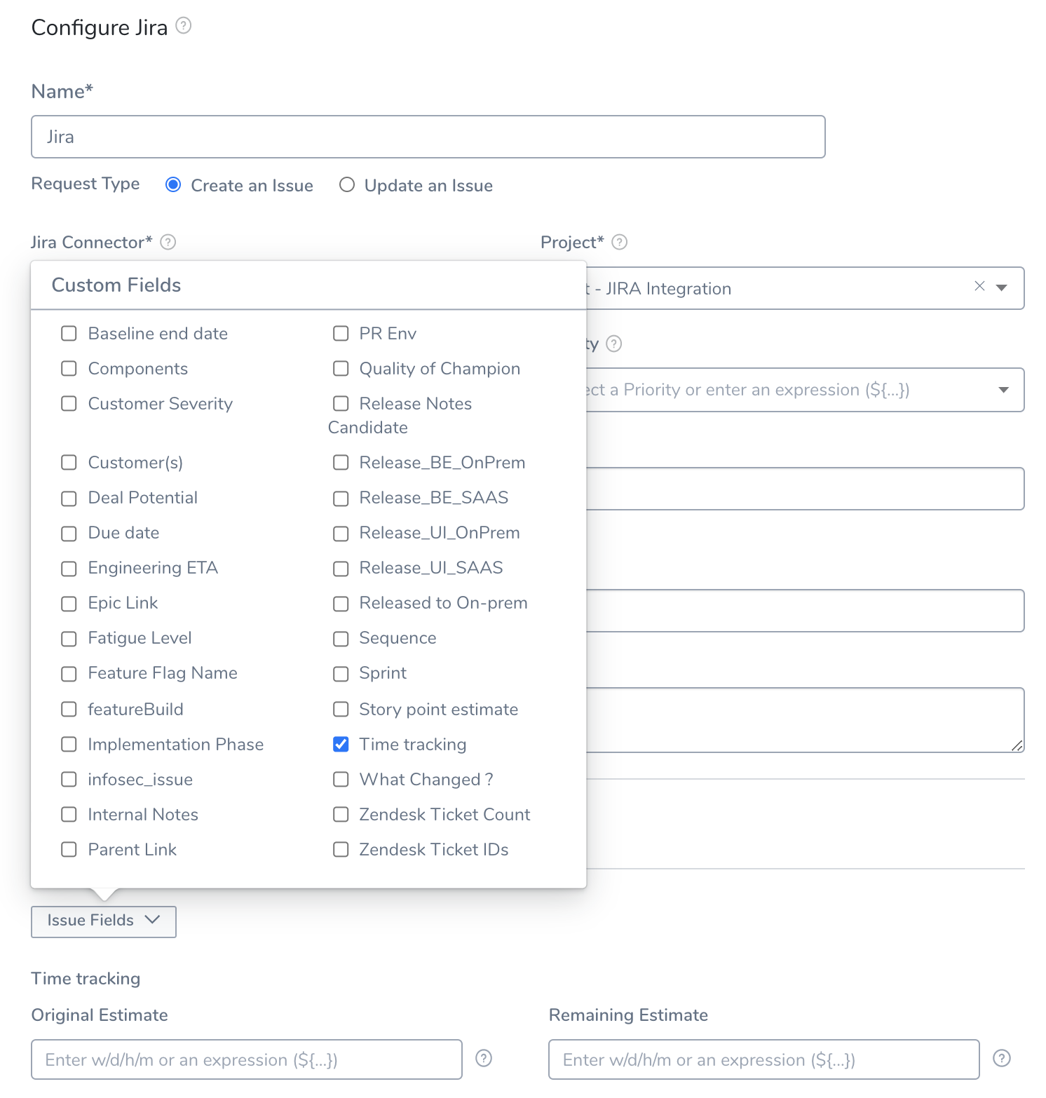Tick the Released to On-prem checkbox

(x=341, y=604)
